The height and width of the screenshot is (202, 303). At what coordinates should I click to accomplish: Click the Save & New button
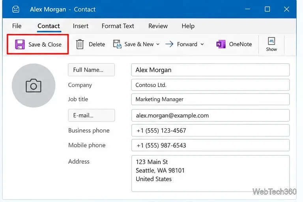[133, 44]
